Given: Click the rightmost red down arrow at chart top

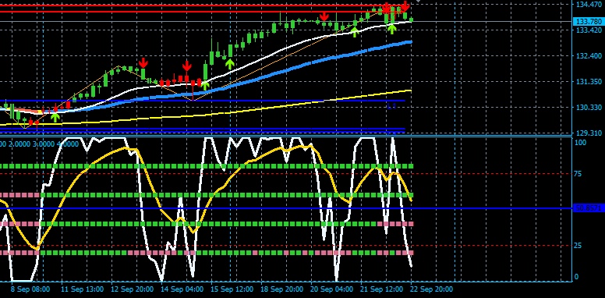Looking at the screenshot, I should (x=405, y=5).
